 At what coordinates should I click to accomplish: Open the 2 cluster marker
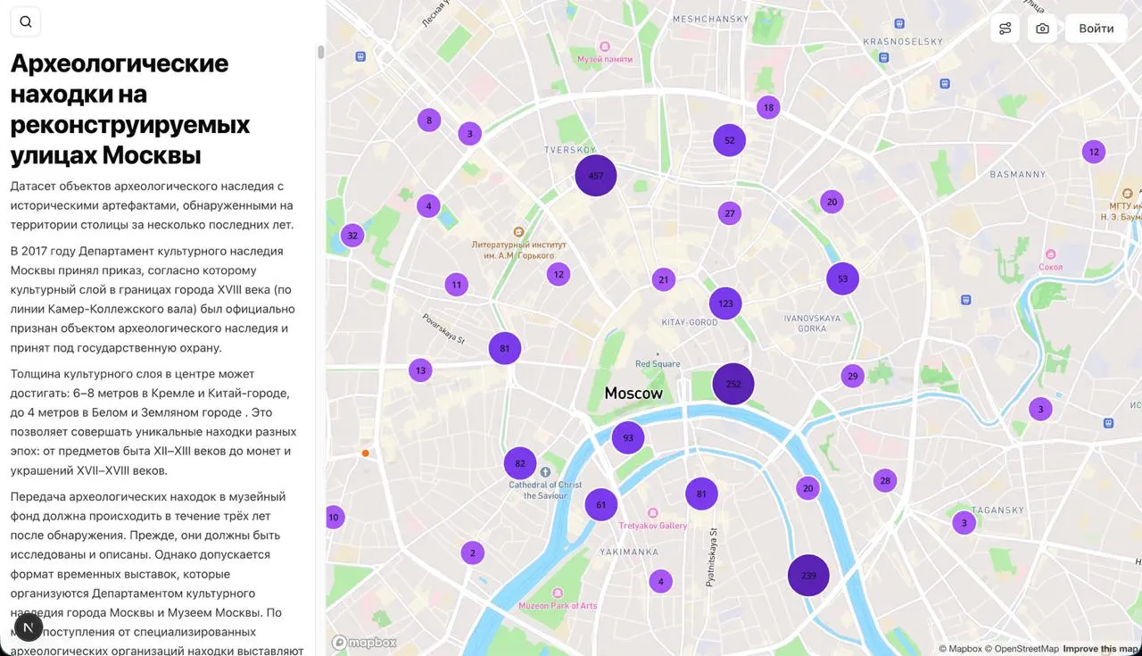(472, 552)
